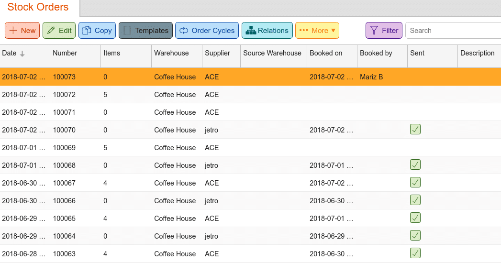Toggle Sent checkbox for order 100070

pyautogui.click(x=415, y=130)
